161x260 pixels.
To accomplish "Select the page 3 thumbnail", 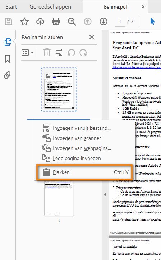I will (x=59, y=198).
